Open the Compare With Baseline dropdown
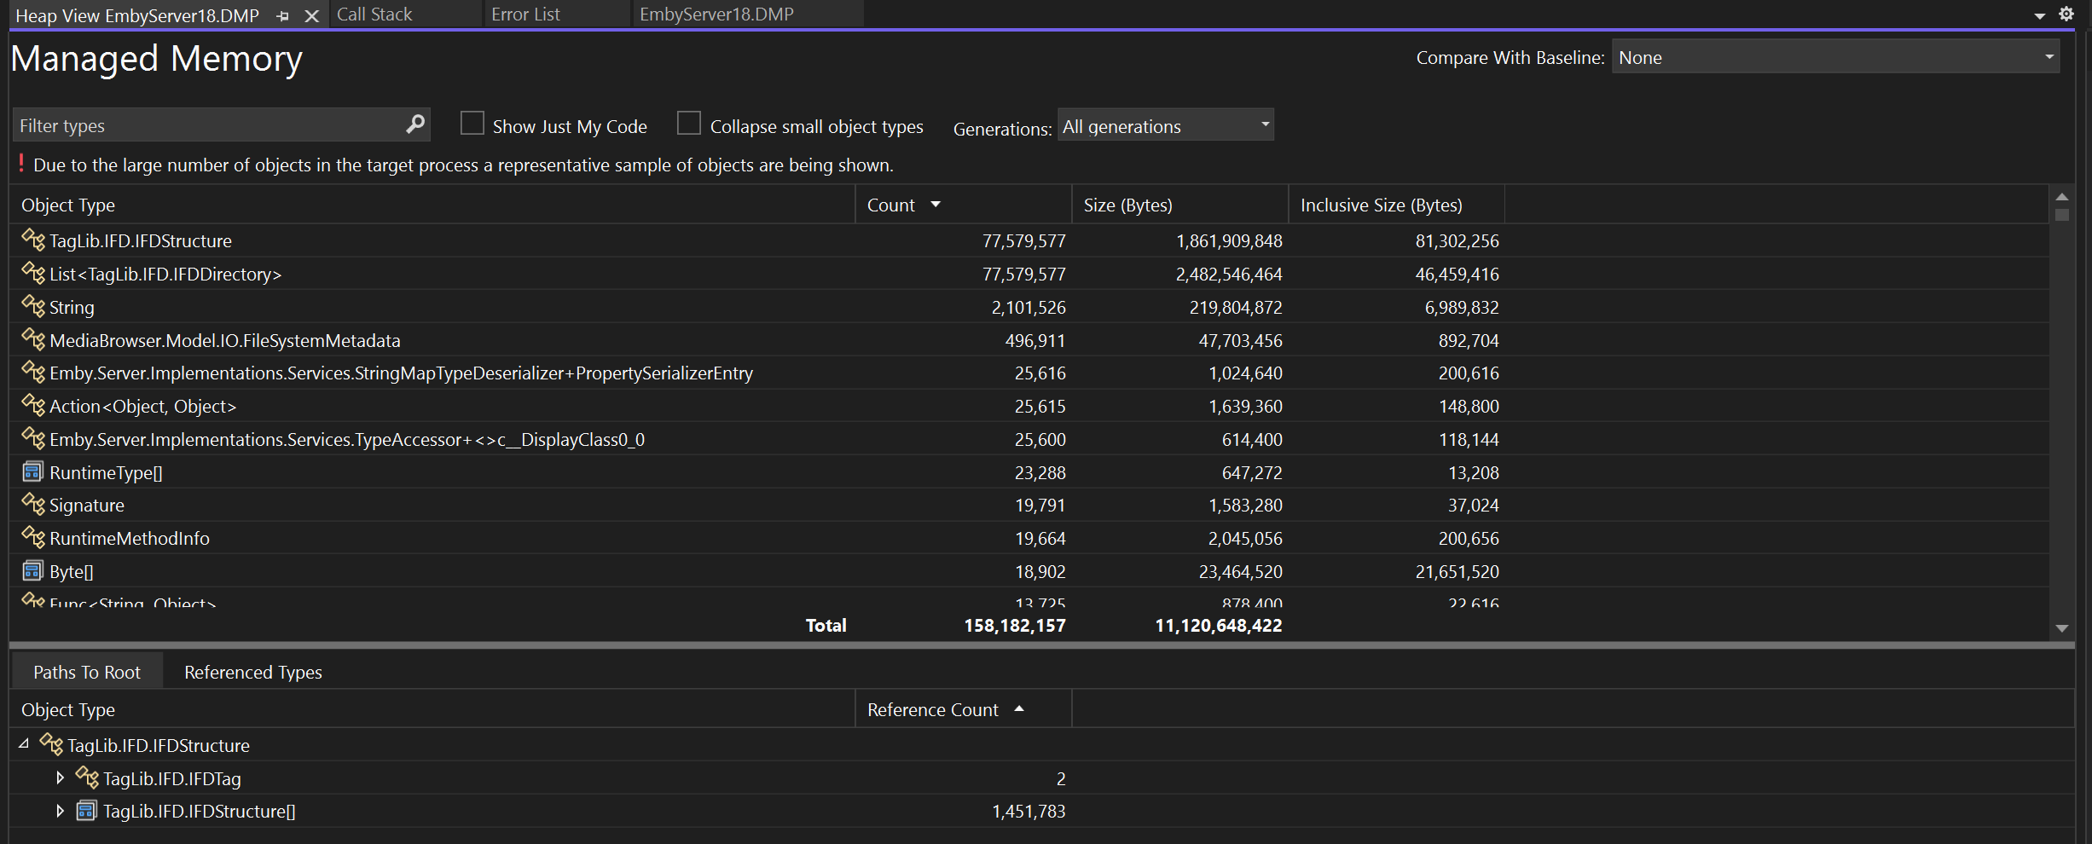Screen dimensions: 2092x844 [x=1834, y=57]
